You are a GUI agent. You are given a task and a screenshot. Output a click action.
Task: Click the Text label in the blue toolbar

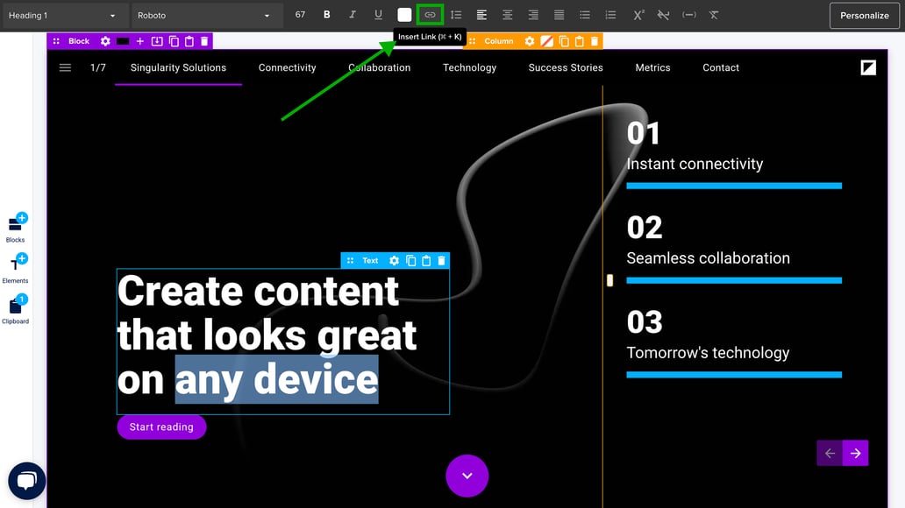[x=370, y=261]
